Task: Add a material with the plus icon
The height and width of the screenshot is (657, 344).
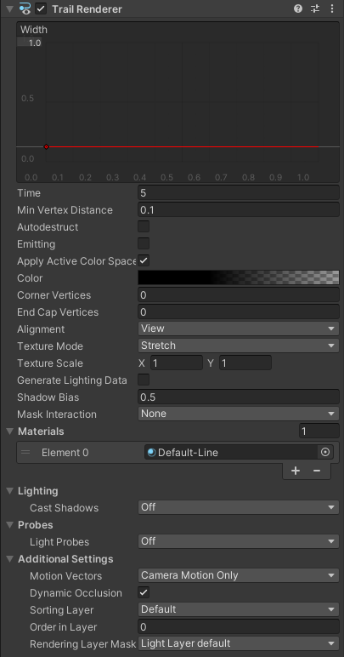Action: (x=296, y=471)
